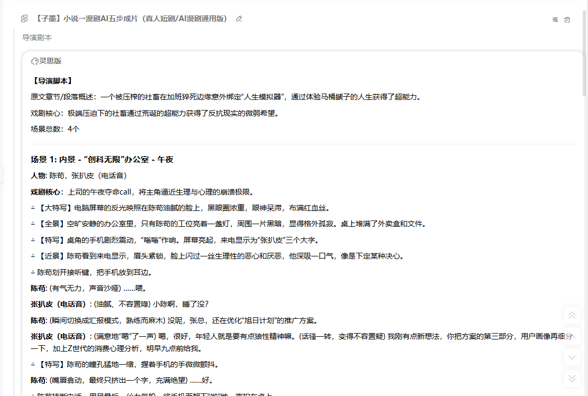Click the 【子墨】小说→漫剧AI五步成片 title
Image resolution: width=588 pixels, height=396 pixels.
132,19
